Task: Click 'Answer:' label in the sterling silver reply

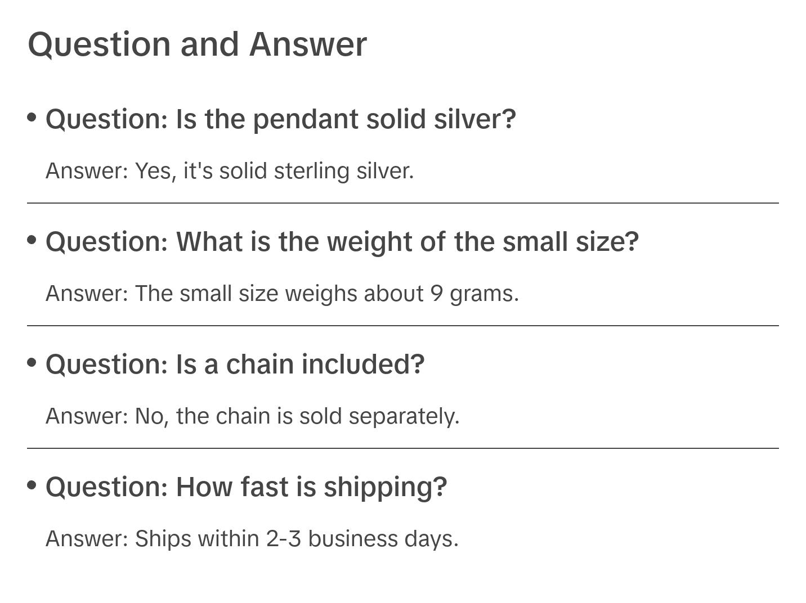Action: (87, 171)
